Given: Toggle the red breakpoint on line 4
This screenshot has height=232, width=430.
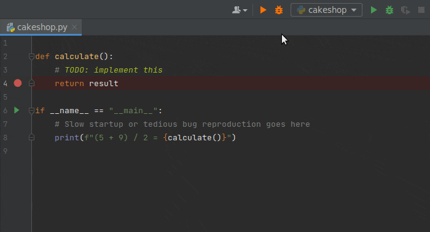Looking at the screenshot, I should [18, 83].
